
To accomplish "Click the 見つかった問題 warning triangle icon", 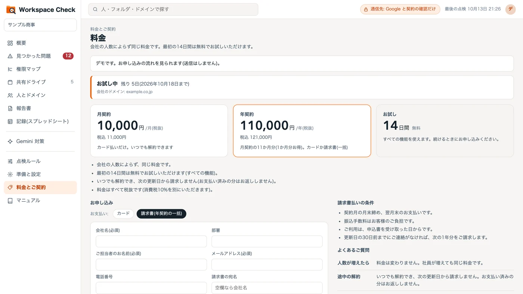I will (10, 56).
